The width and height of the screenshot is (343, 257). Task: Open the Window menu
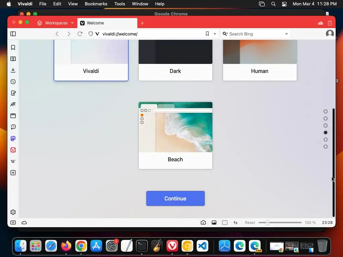[x=140, y=4]
